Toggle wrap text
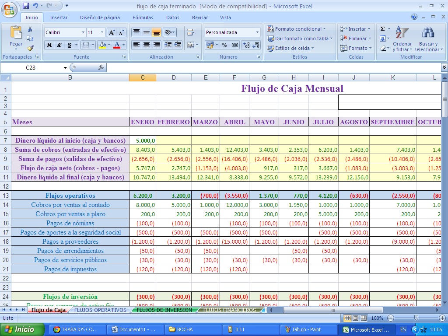The height and width of the screenshot is (336, 448). [191, 32]
